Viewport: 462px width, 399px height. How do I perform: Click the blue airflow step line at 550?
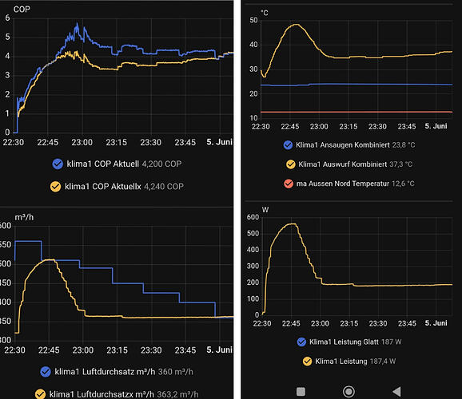pyautogui.click(x=28, y=241)
